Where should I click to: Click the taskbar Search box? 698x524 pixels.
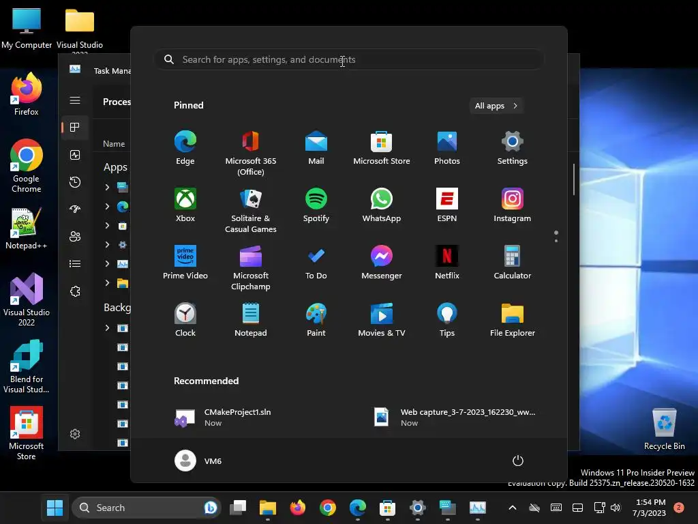point(147,508)
